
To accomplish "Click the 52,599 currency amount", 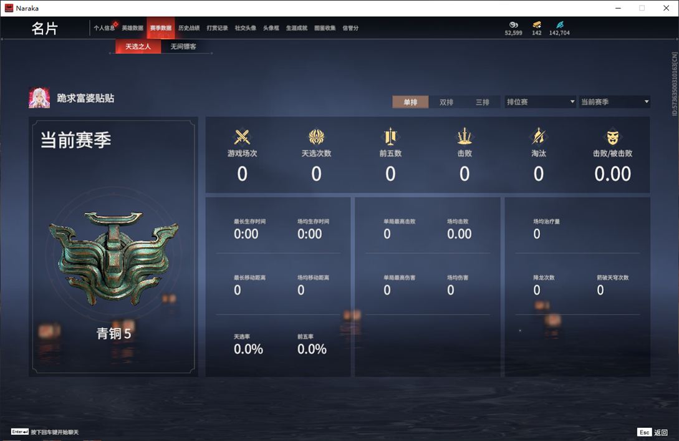I will [x=514, y=33].
